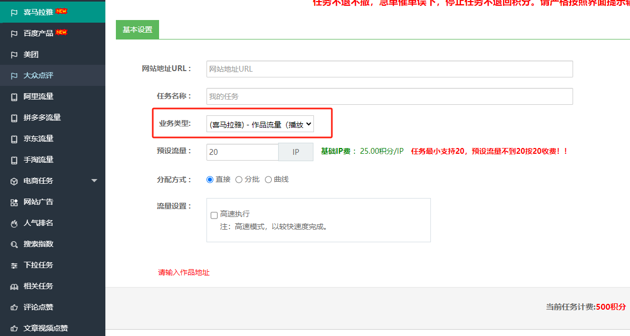
Task: Click the NEW badge next to 喜马拉雅
Action: tap(61, 11)
